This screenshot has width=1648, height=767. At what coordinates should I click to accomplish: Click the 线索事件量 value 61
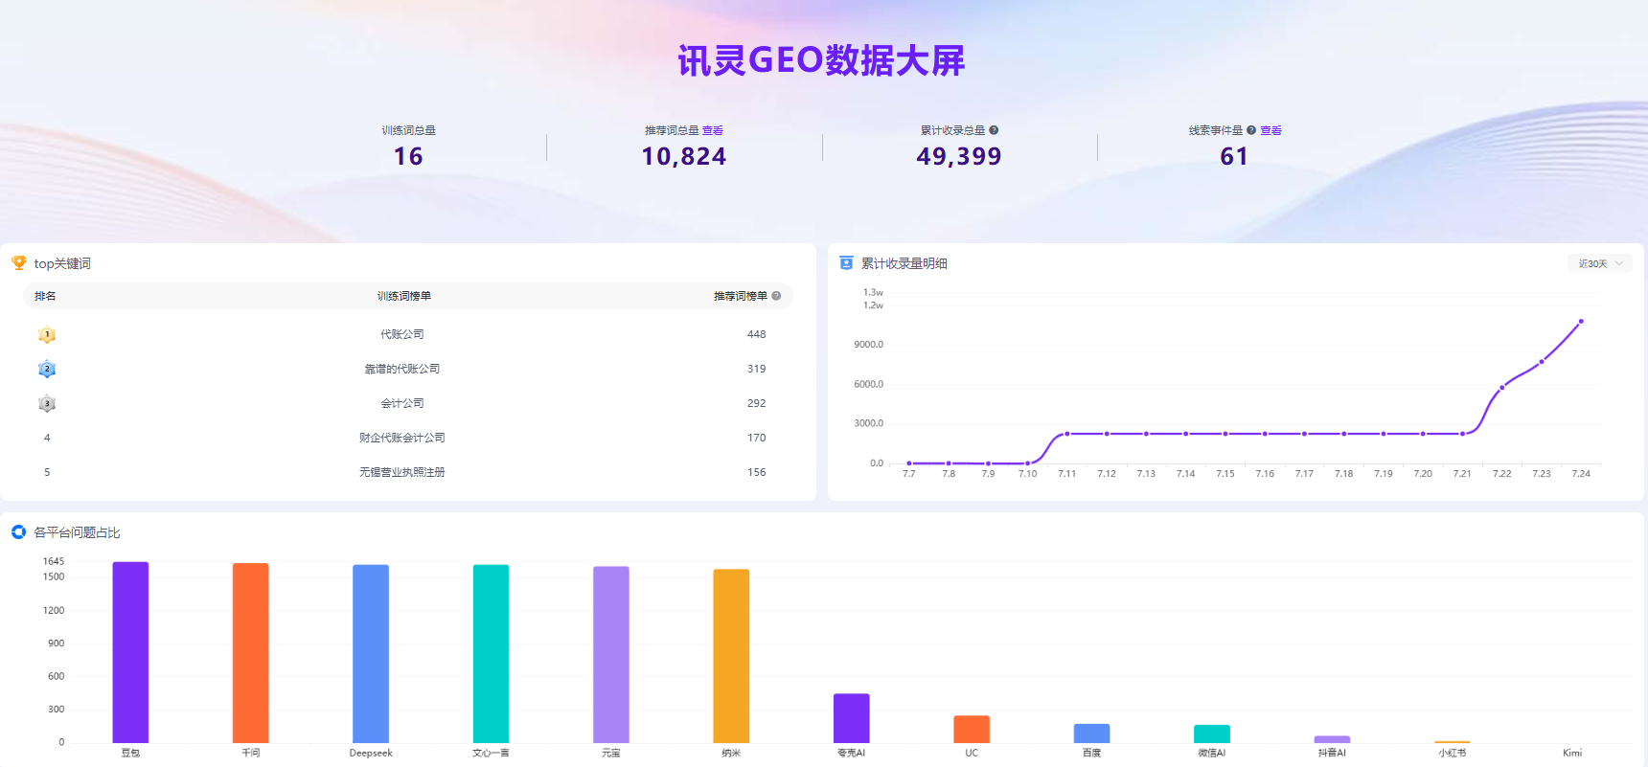point(1234,156)
